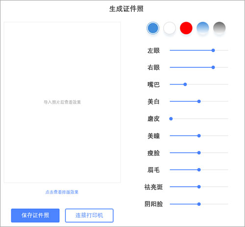Pick the red background color swatch

[186, 28]
